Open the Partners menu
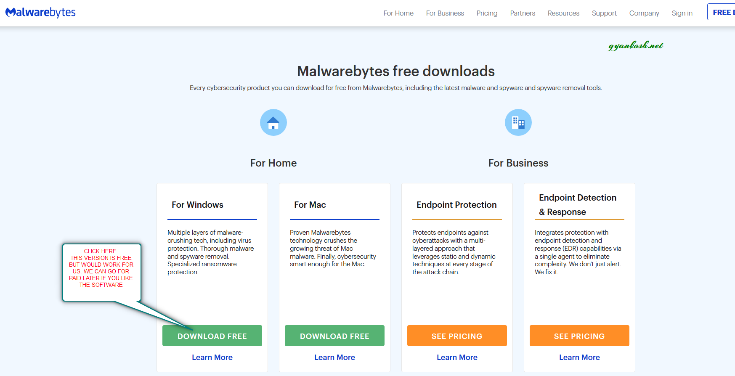Viewport: 735px width, 376px height. point(523,13)
